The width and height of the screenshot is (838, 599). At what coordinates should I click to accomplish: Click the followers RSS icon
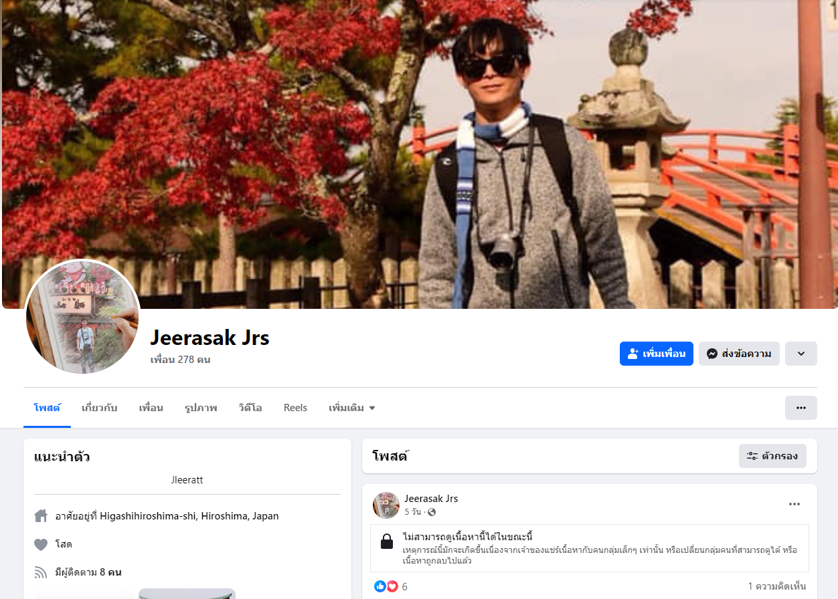pos(41,572)
